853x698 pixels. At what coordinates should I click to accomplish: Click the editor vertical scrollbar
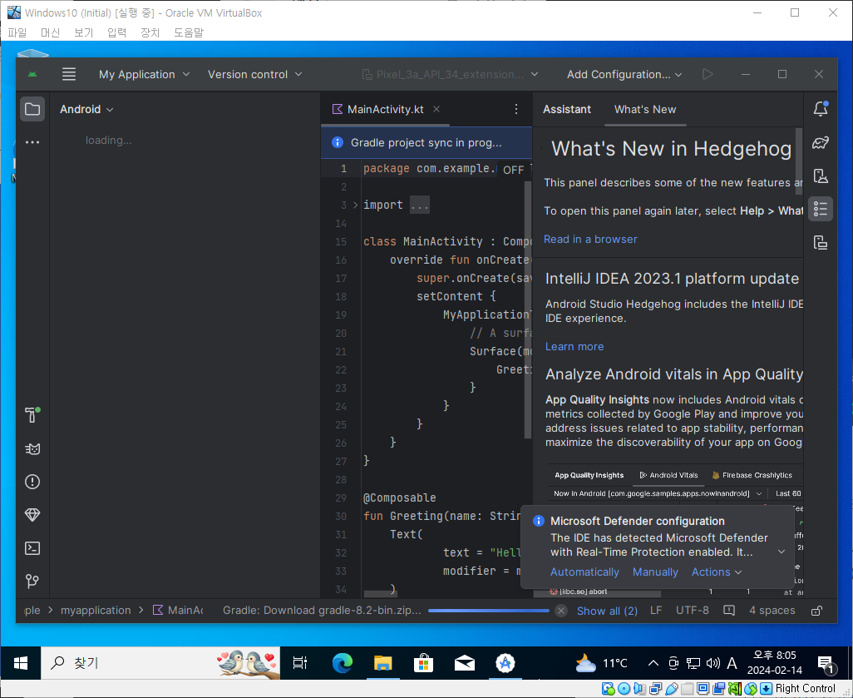[527, 309]
